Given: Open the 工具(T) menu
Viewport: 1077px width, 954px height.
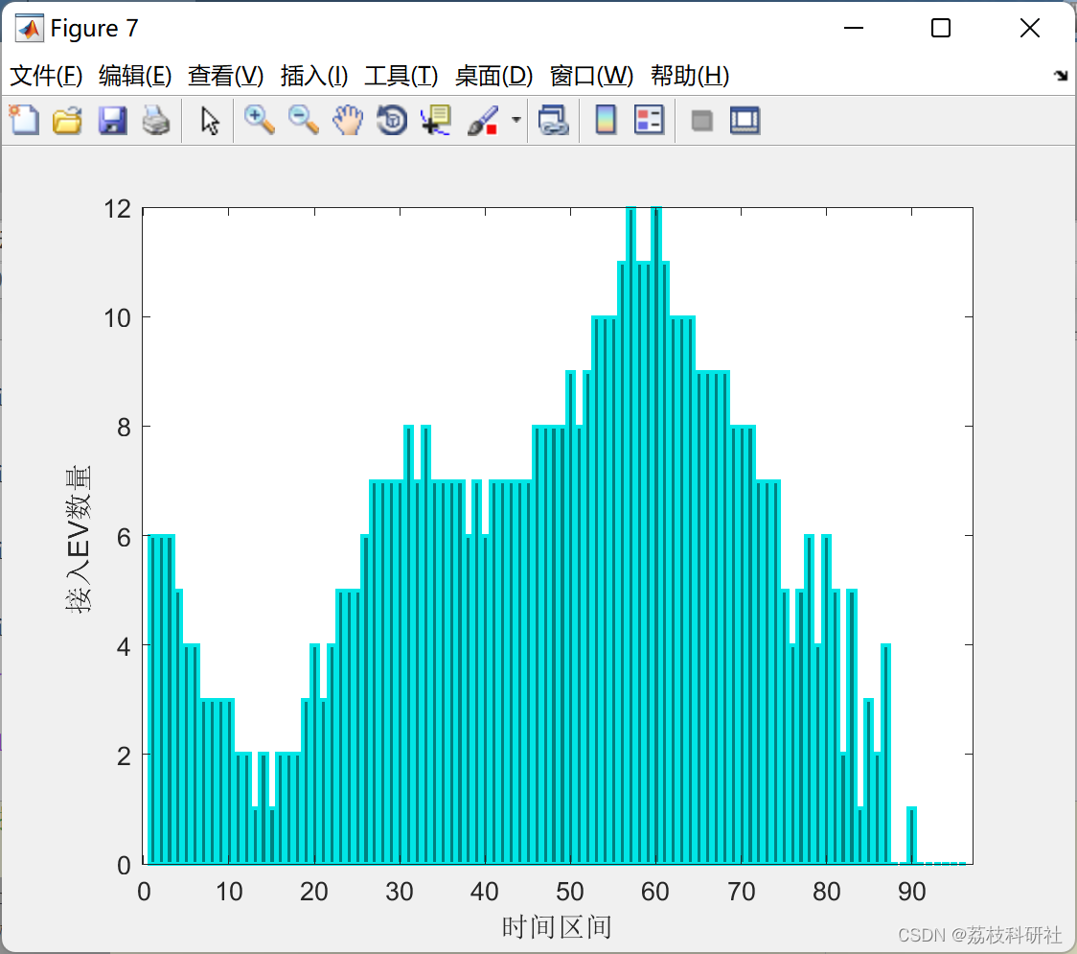Looking at the screenshot, I should click(x=401, y=76).
